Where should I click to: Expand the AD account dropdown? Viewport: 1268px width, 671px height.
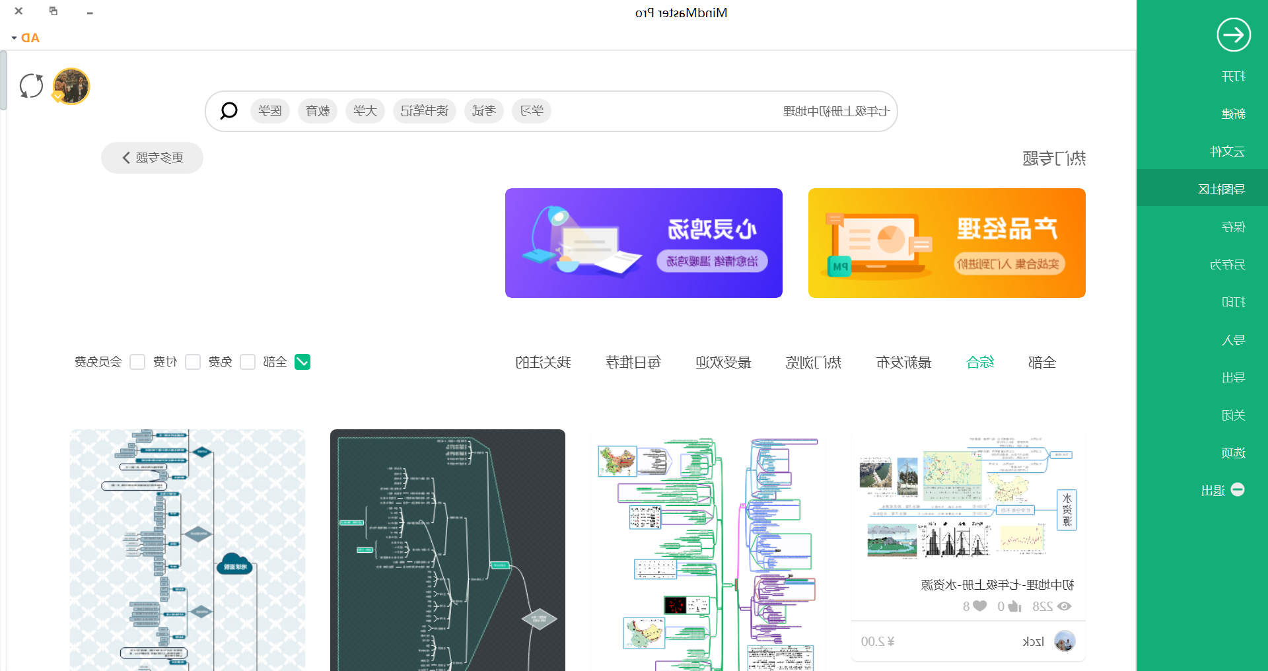pyautogui.click(x=26, y=38)
